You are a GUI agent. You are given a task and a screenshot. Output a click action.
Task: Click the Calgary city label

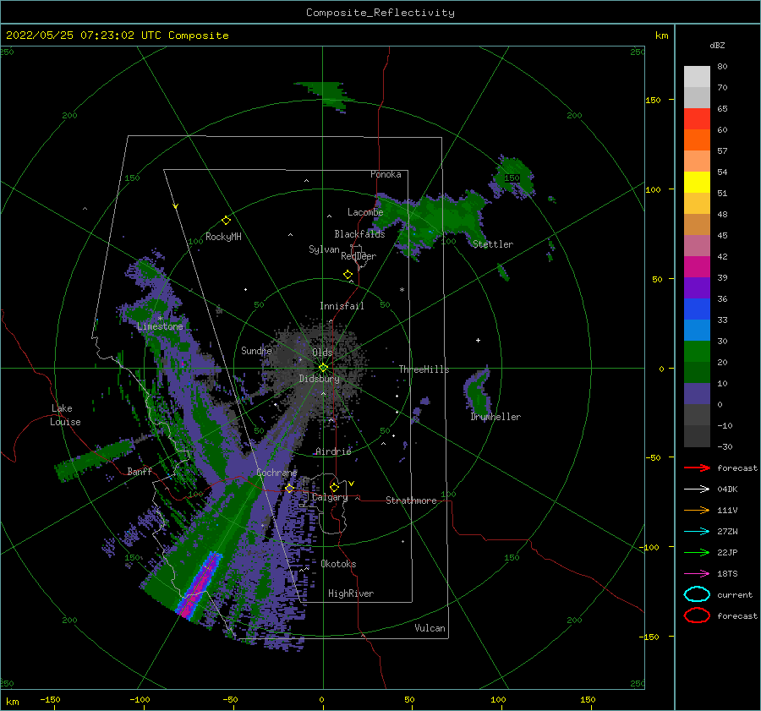point(330,497)
